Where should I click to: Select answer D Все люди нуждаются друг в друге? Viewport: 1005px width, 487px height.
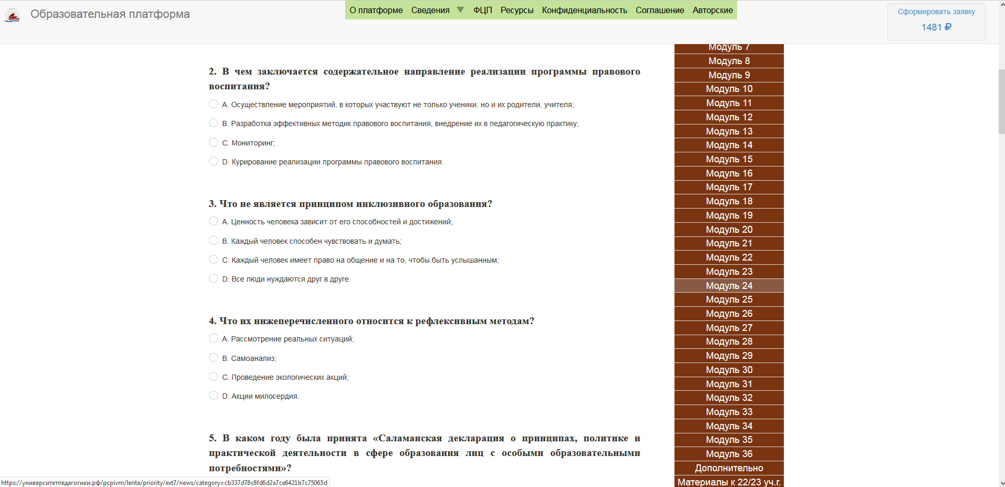tap(213, 278)
